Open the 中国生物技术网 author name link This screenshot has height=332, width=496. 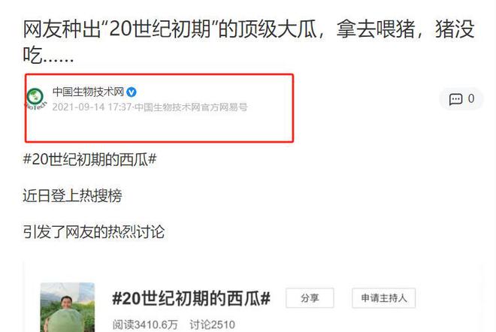pos(88,92)
